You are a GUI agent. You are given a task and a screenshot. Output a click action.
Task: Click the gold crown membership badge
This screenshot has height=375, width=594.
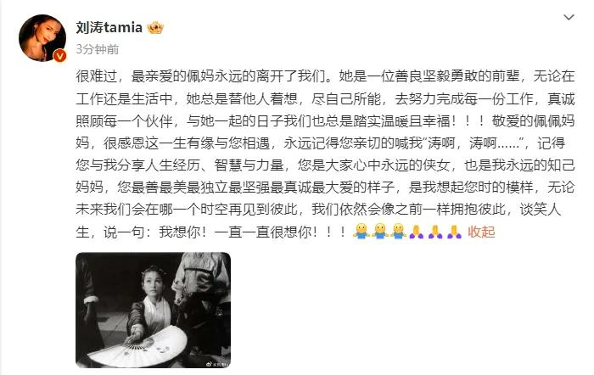pyautogui.click(x=155, y=28)
